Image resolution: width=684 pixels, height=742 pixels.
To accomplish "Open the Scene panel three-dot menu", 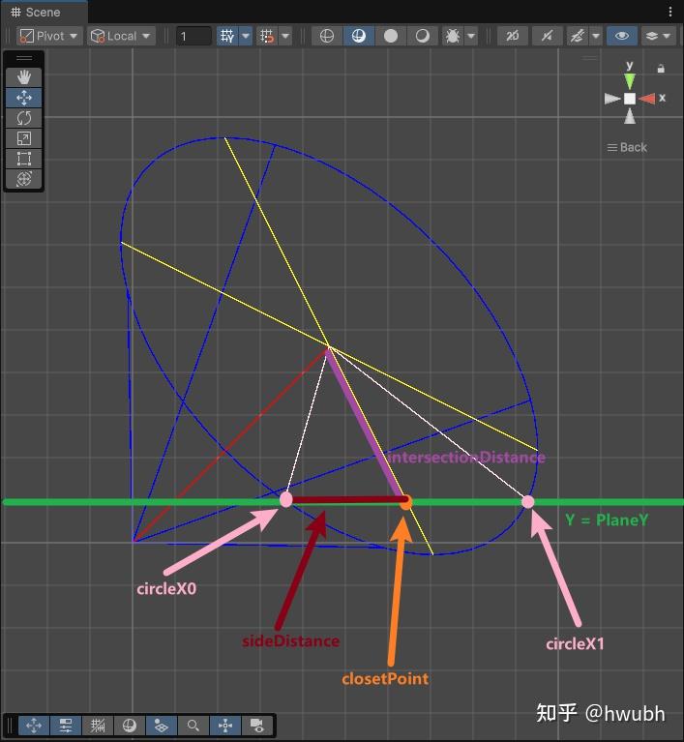I will (670, 12).
